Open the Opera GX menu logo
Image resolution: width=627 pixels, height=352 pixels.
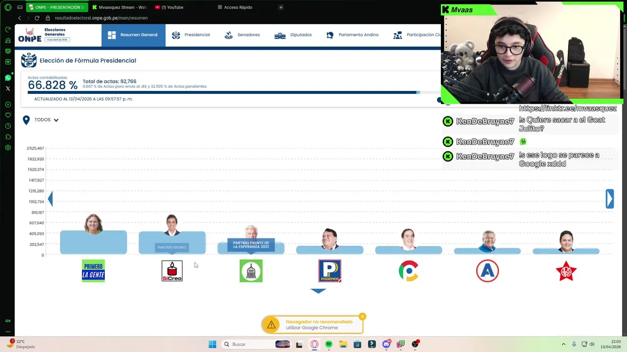[8, 7]
